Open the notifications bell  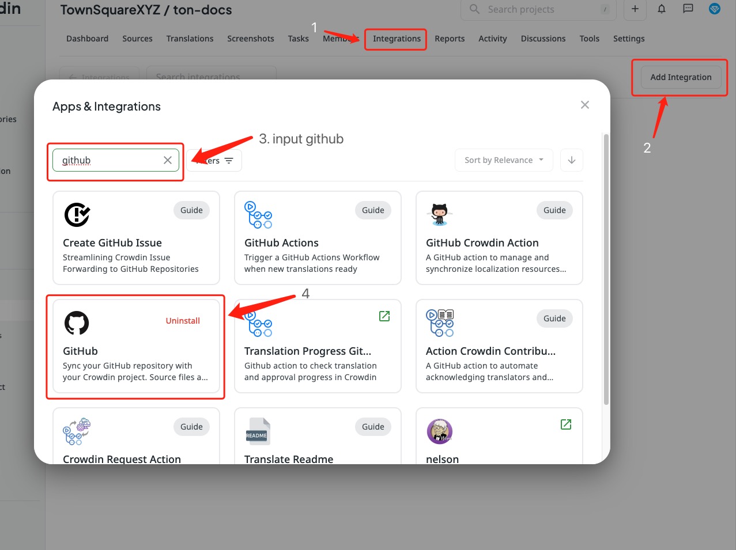click(x=662, y=9)
